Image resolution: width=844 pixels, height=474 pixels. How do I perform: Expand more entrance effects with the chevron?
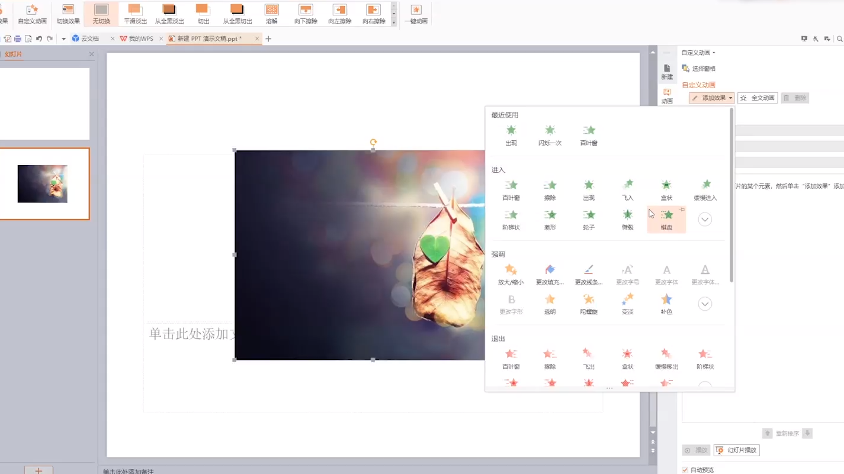click(x=704, y=220)
